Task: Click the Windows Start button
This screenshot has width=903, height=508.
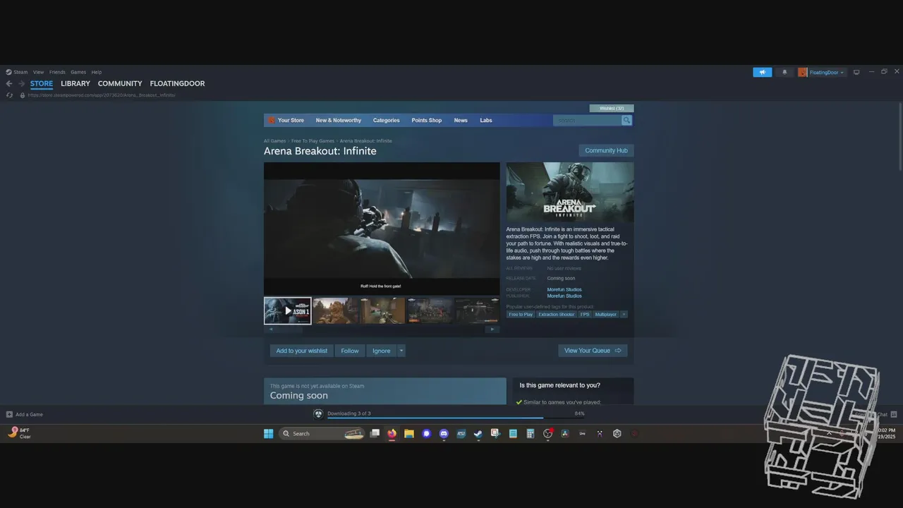Action: pos(268,433)
